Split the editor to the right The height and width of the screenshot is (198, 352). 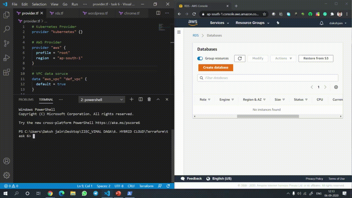[x=158, y=13]
